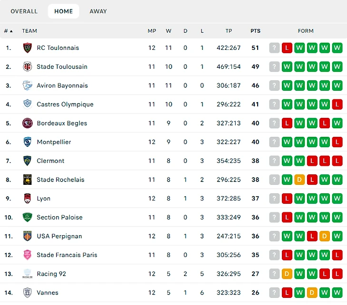
Task: Open the Montpellier team link
Action: tap(54, 142)
